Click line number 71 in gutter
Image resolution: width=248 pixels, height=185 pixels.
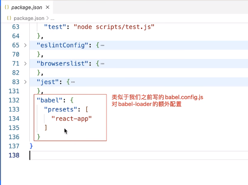[16, 63]
